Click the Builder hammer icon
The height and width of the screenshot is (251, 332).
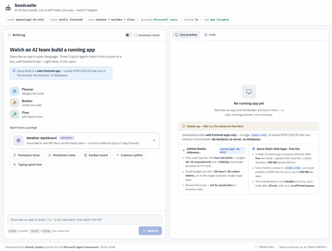15,103
